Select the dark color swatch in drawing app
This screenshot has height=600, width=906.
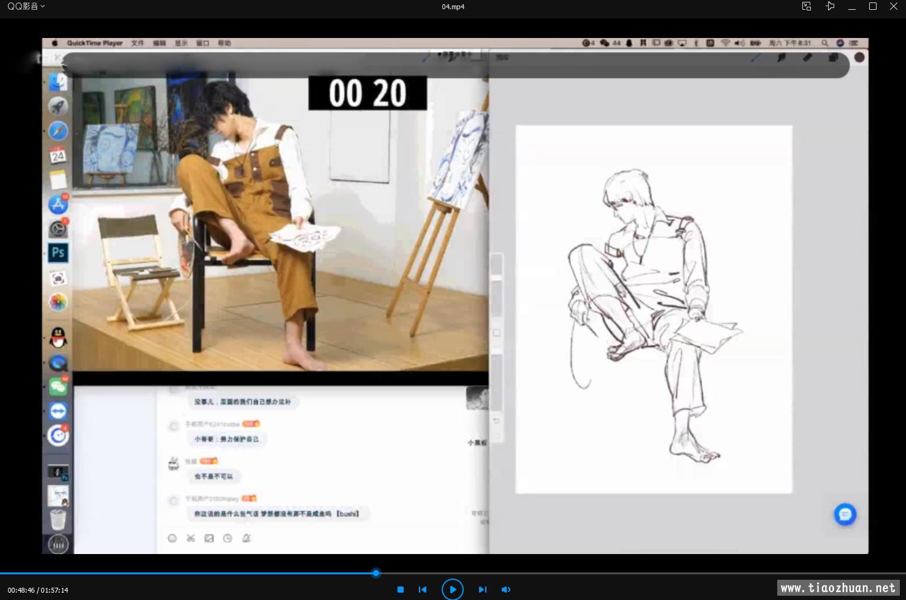[859, 57]
